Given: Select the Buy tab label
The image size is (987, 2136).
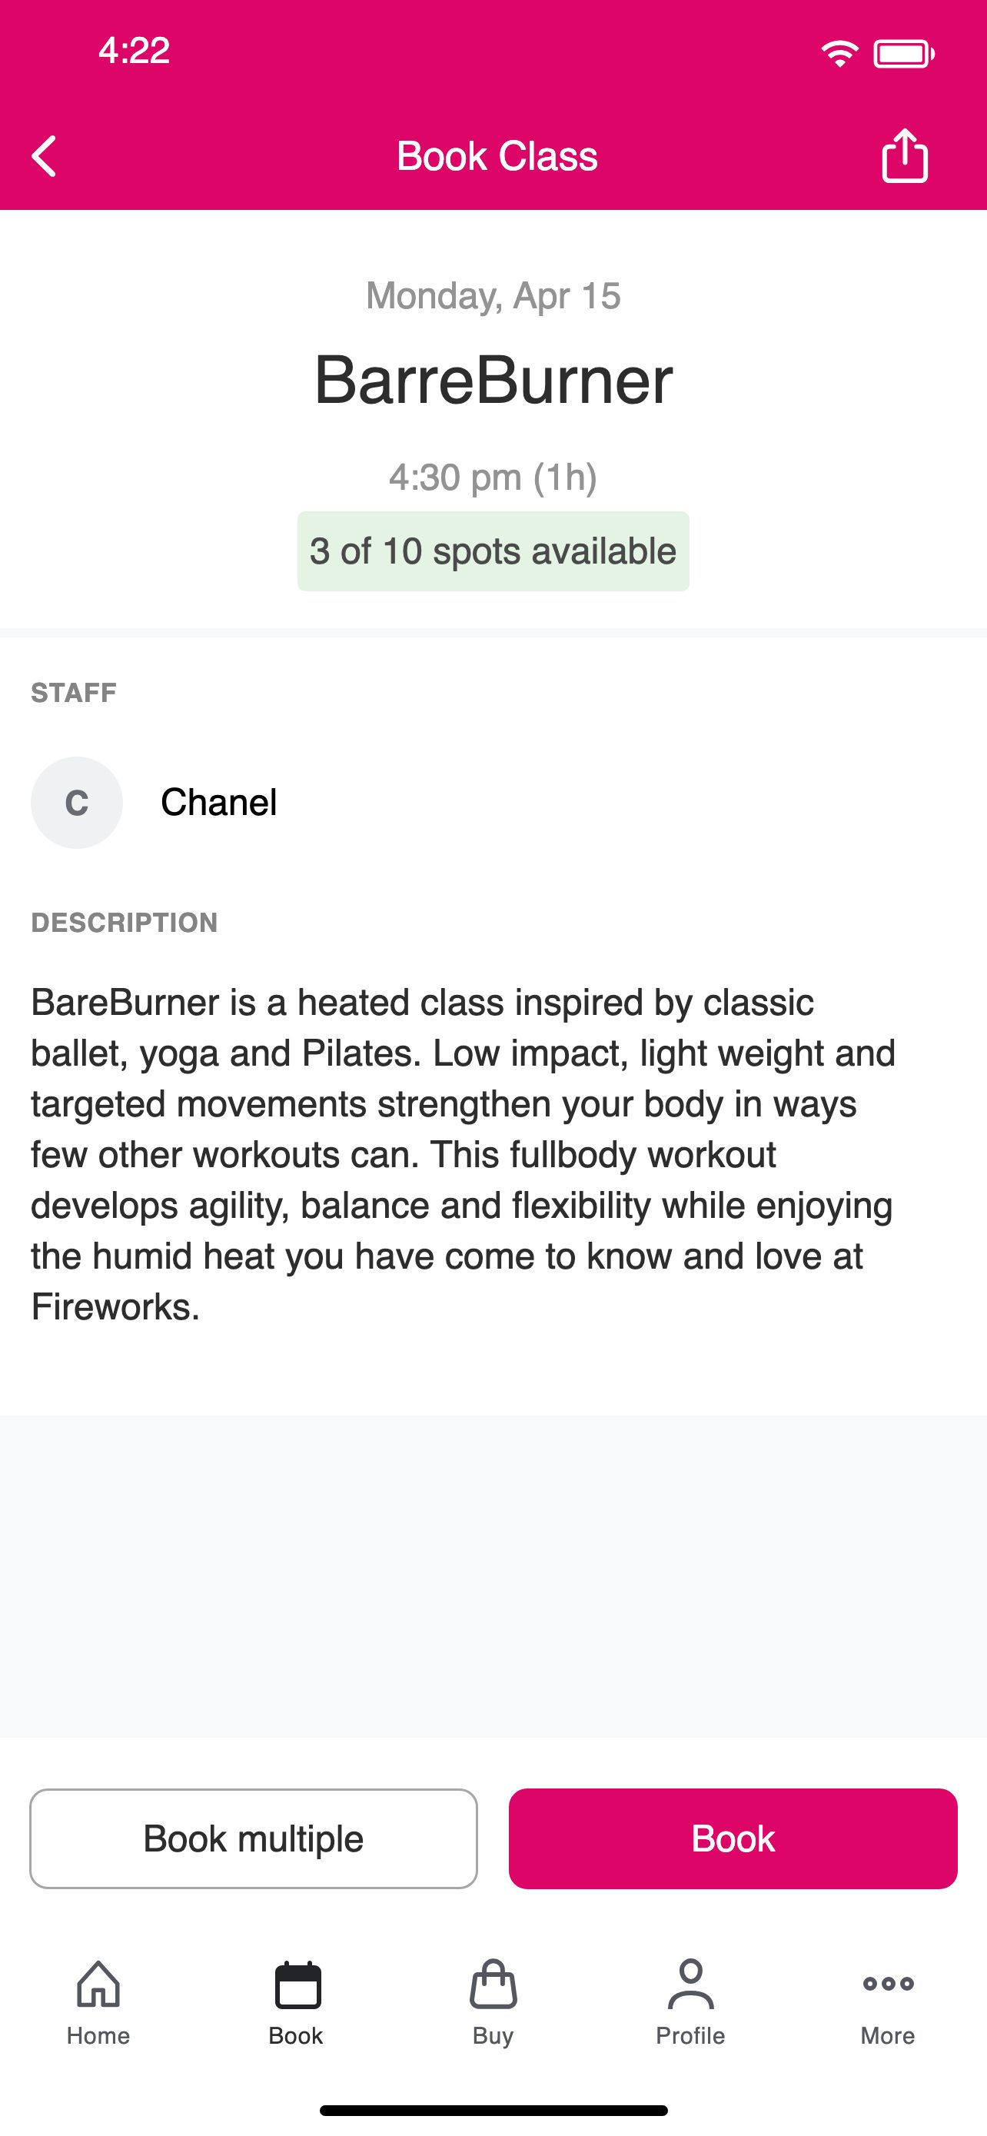Looking at the screenshot, I should 493,2037.
